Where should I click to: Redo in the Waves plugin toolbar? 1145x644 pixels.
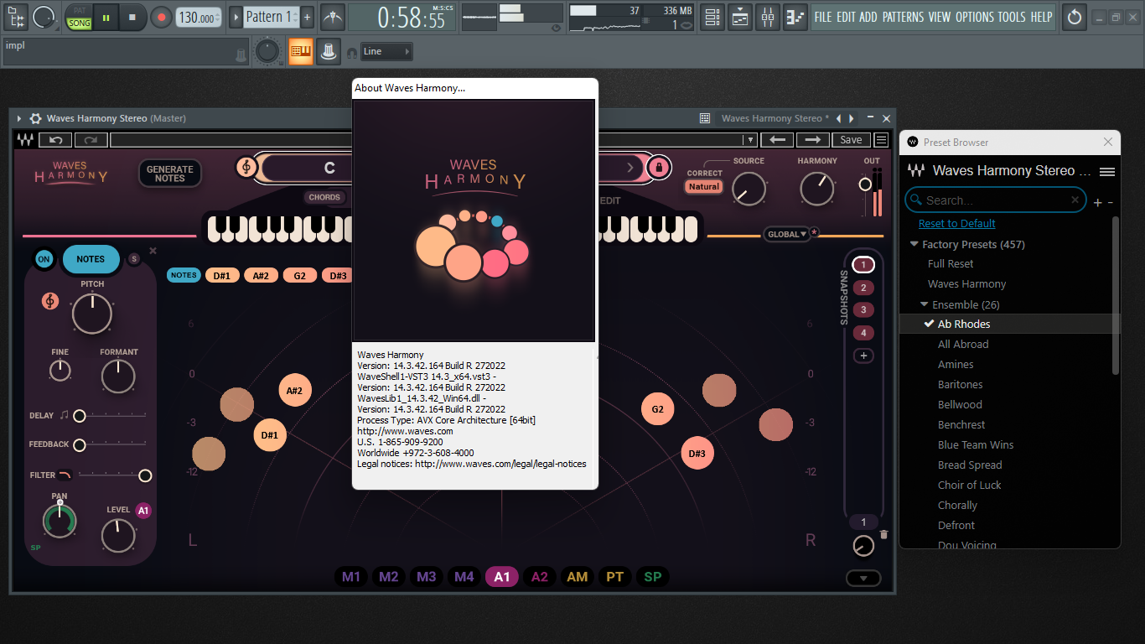pyautogui.click(x=91, y=140)
